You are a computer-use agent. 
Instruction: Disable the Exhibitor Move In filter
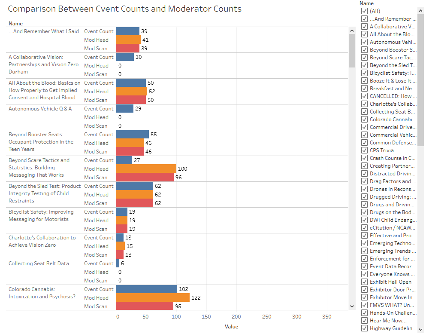coord(364,297)
